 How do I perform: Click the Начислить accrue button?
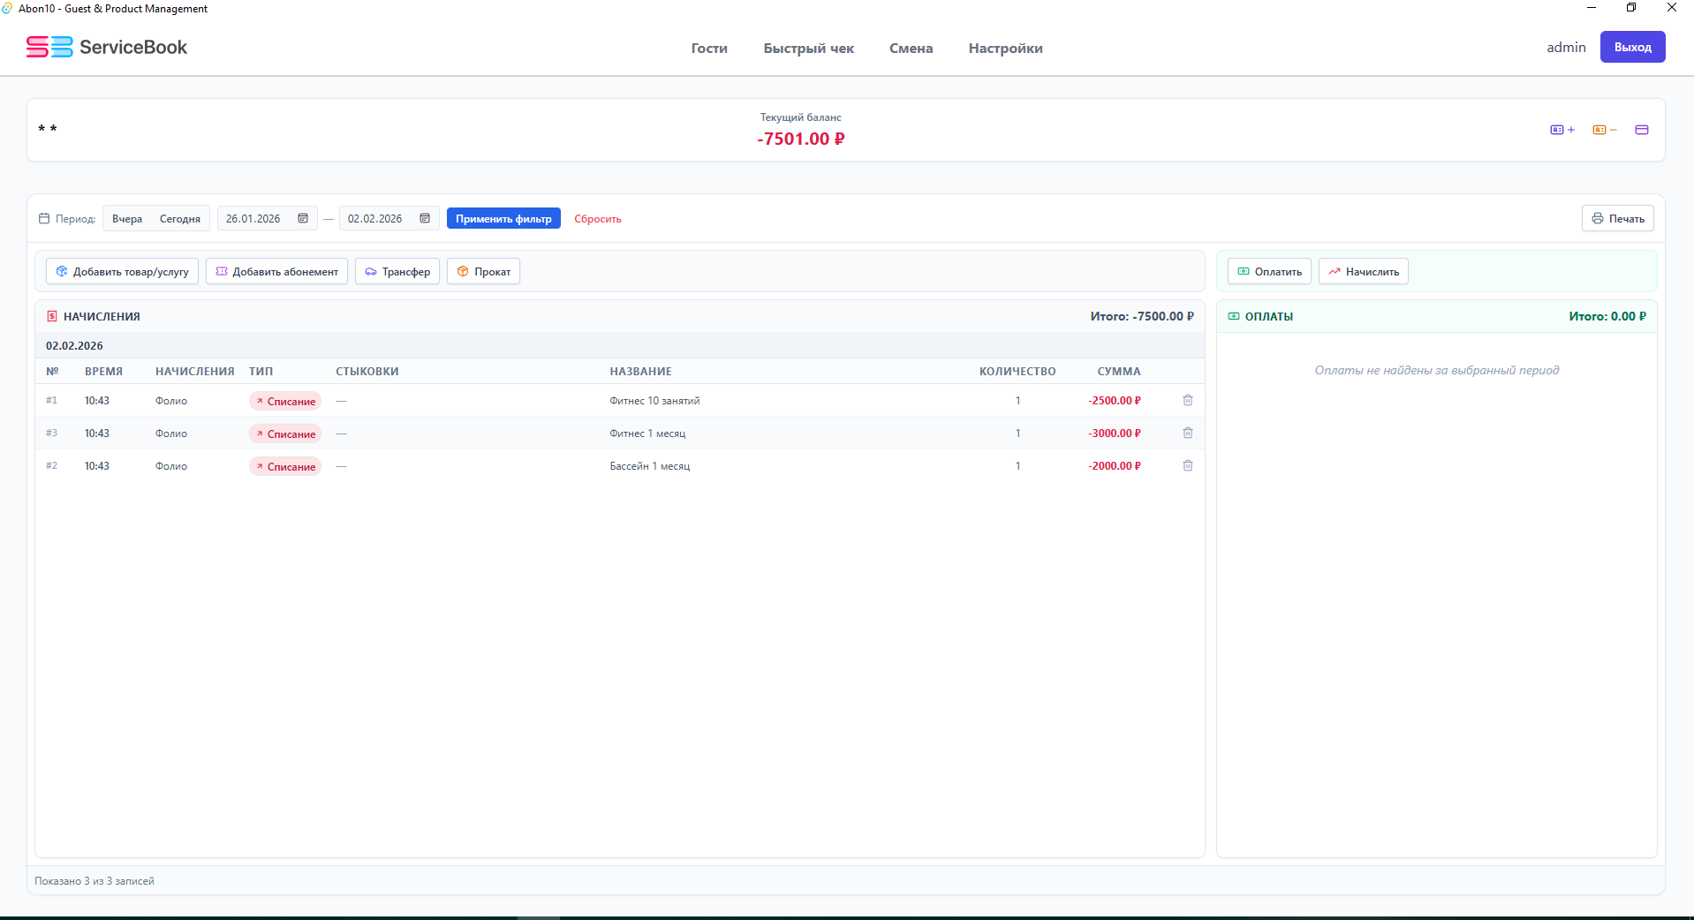point(1364,272)
